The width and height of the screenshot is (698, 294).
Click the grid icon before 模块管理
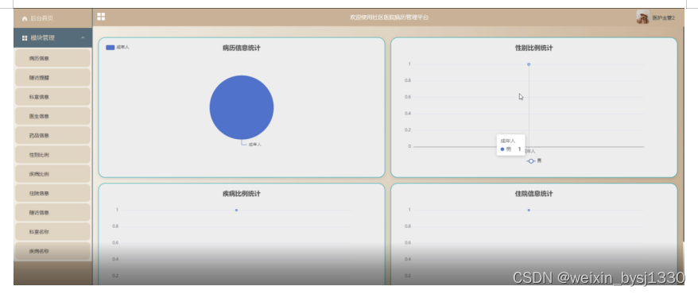(x=25, y=38)
